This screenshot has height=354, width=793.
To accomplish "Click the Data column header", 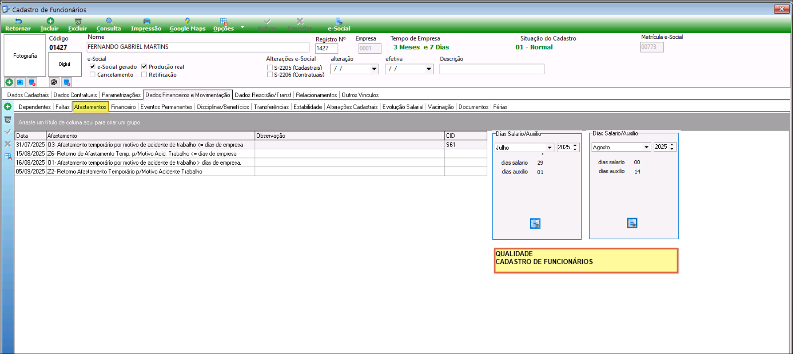I will click(x=30, y=136).
